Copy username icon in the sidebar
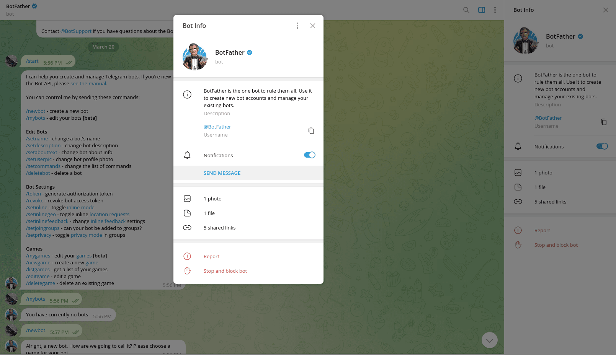Image resolution: width=616 pixels, height=355 pixels. point(604,122)
